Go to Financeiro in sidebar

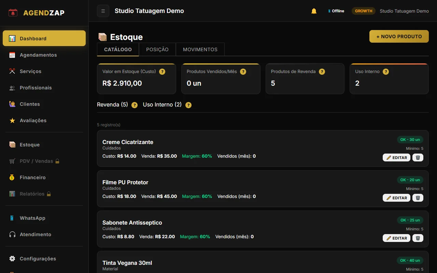(x=32, y=177)
